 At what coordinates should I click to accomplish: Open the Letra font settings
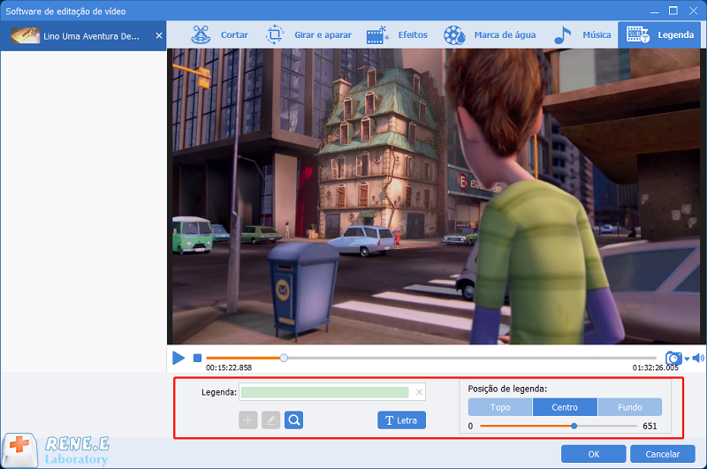click(401, 420)
